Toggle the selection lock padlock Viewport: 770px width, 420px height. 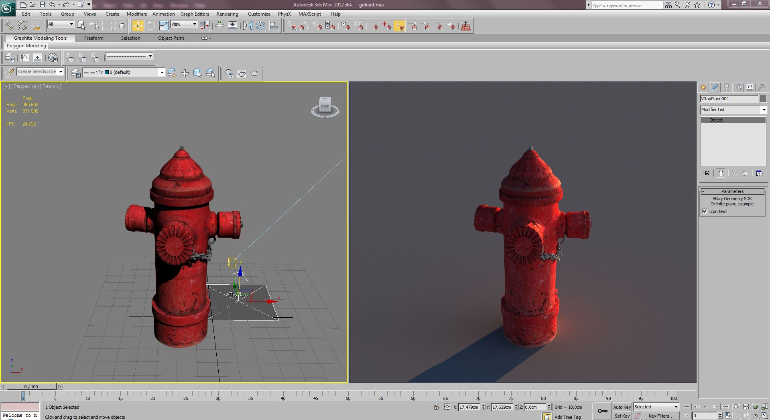click(436, 407)
